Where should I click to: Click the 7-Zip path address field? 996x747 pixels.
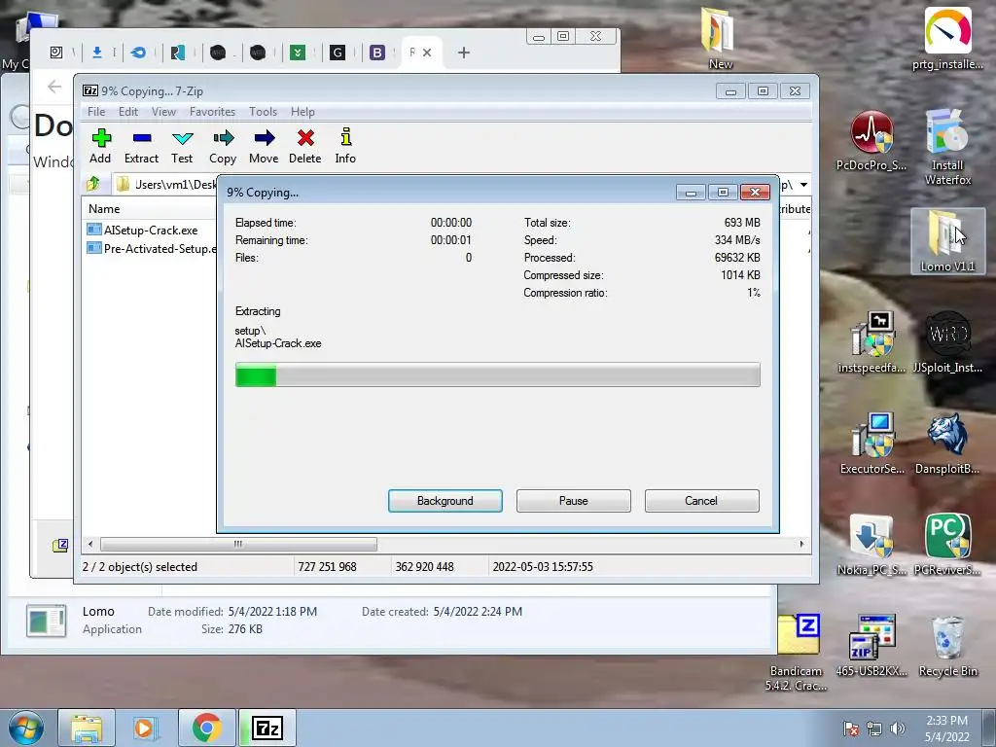coord(166,185)
